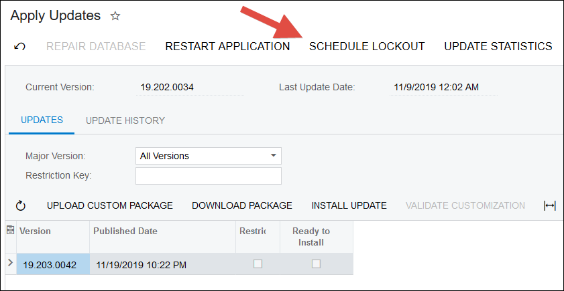This screenshot has height=291, width=564.
Task: Toggle Restricted checkbox for version 19.203.0042
Action: 258,264
